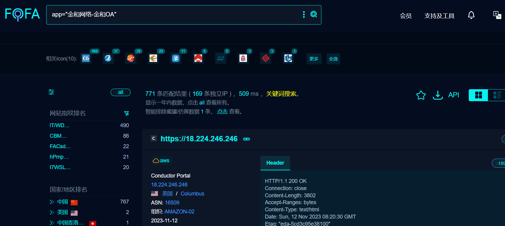Expand the 中国 country entry

52,202
